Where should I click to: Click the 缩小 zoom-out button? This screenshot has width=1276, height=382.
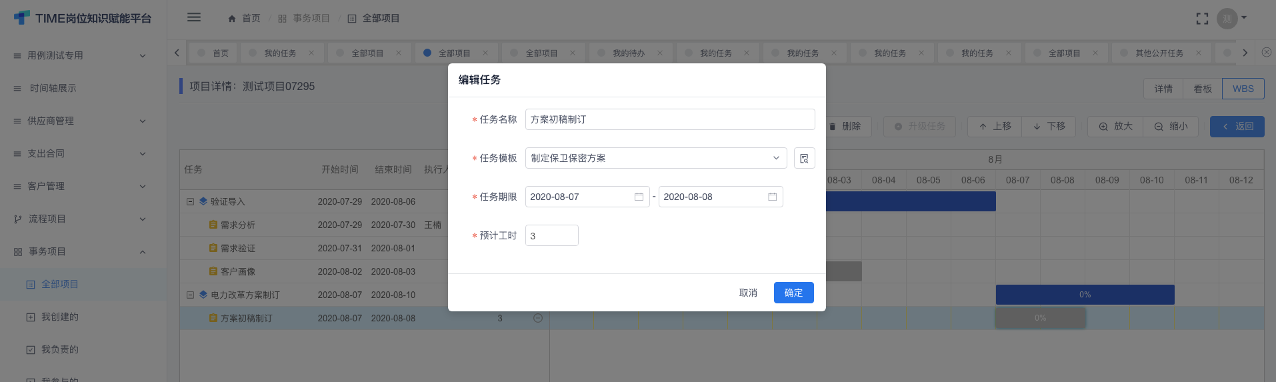point(1171,126)
